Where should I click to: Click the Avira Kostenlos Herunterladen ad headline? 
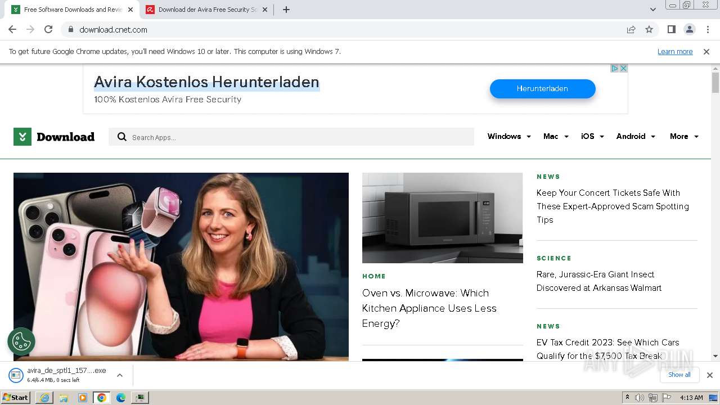pyautogui.click(x=206, y=82)
